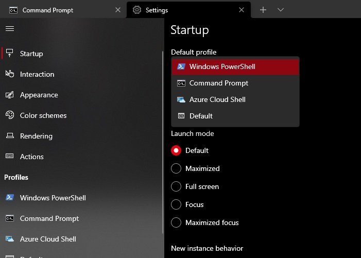Open a new tab with plus button
Image resolution: width=361 pixels, height=258 pixels.
coord(263,10)
